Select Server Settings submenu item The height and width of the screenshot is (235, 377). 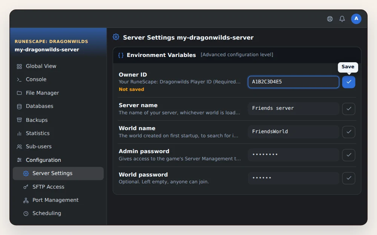click(x=58, y=174)
